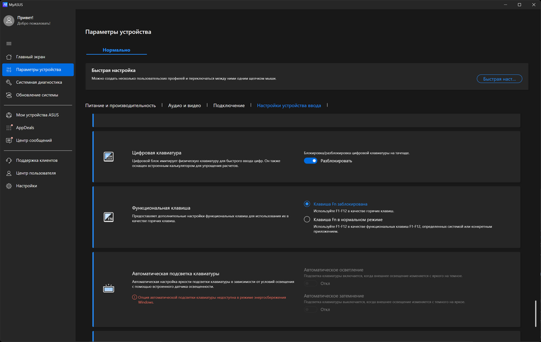Click the Настройки gear icon
The width and height of the screenshot is (541, 342).
(9, 186)
